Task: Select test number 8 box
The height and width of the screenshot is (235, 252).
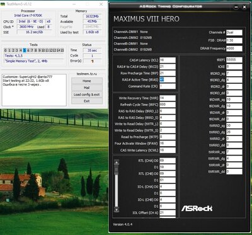Action: click(x=36, y=50)
